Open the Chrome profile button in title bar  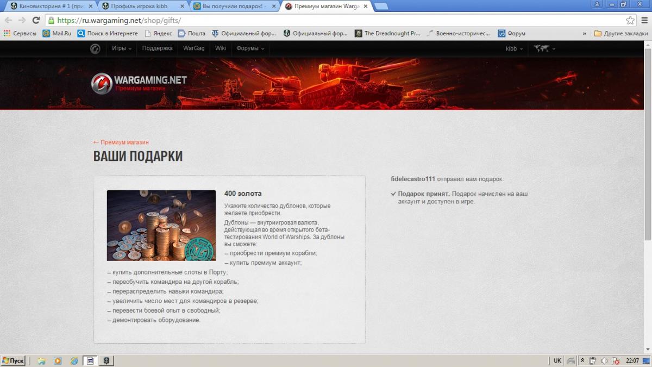click(x=597, y=4)
